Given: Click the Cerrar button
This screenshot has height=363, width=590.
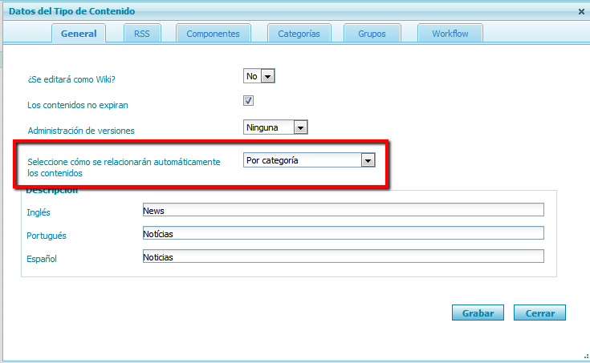Looking at the screenshot, I should 539,313.
